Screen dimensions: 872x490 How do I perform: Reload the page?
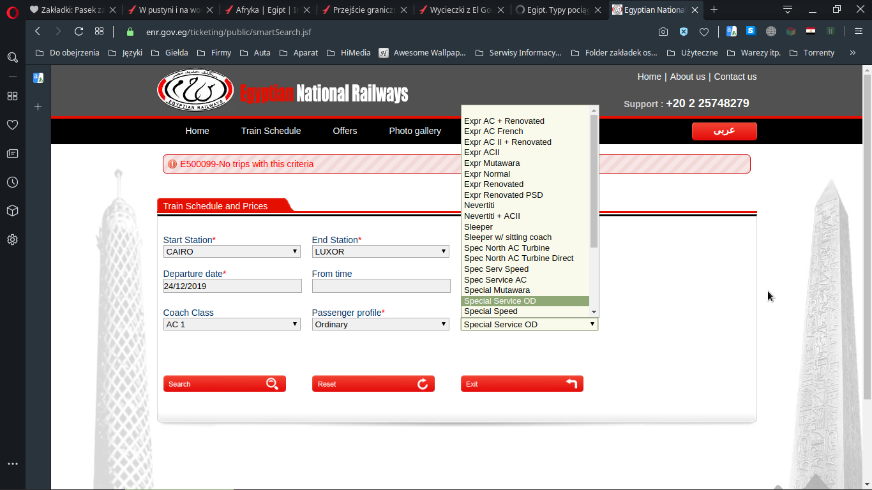[x=79, y=31]
